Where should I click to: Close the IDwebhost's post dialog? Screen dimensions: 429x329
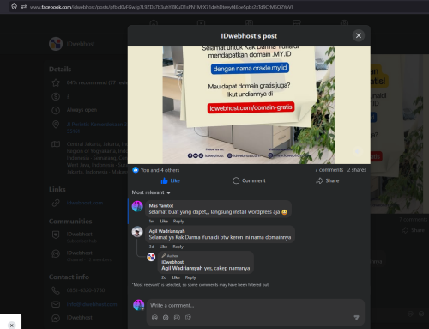359,35
